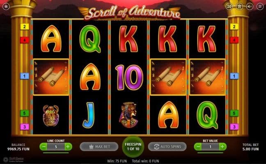Toggle fullscreen mode icon

[x=229, y=7]
